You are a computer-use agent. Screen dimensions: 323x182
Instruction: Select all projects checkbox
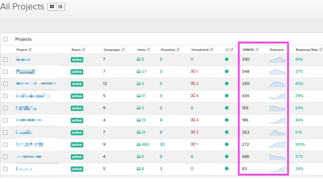tap(5, 39)
